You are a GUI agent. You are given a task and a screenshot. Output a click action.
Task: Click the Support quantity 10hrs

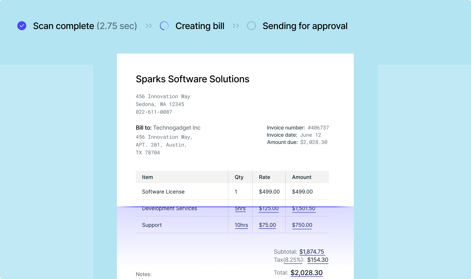[x=241, y=225]
